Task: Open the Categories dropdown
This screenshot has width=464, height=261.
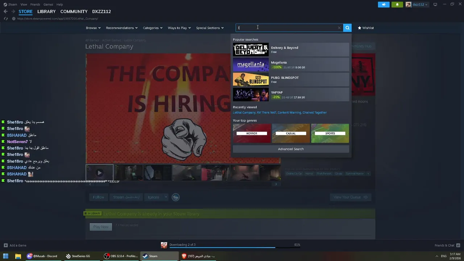Action: (x=153, y=28)
